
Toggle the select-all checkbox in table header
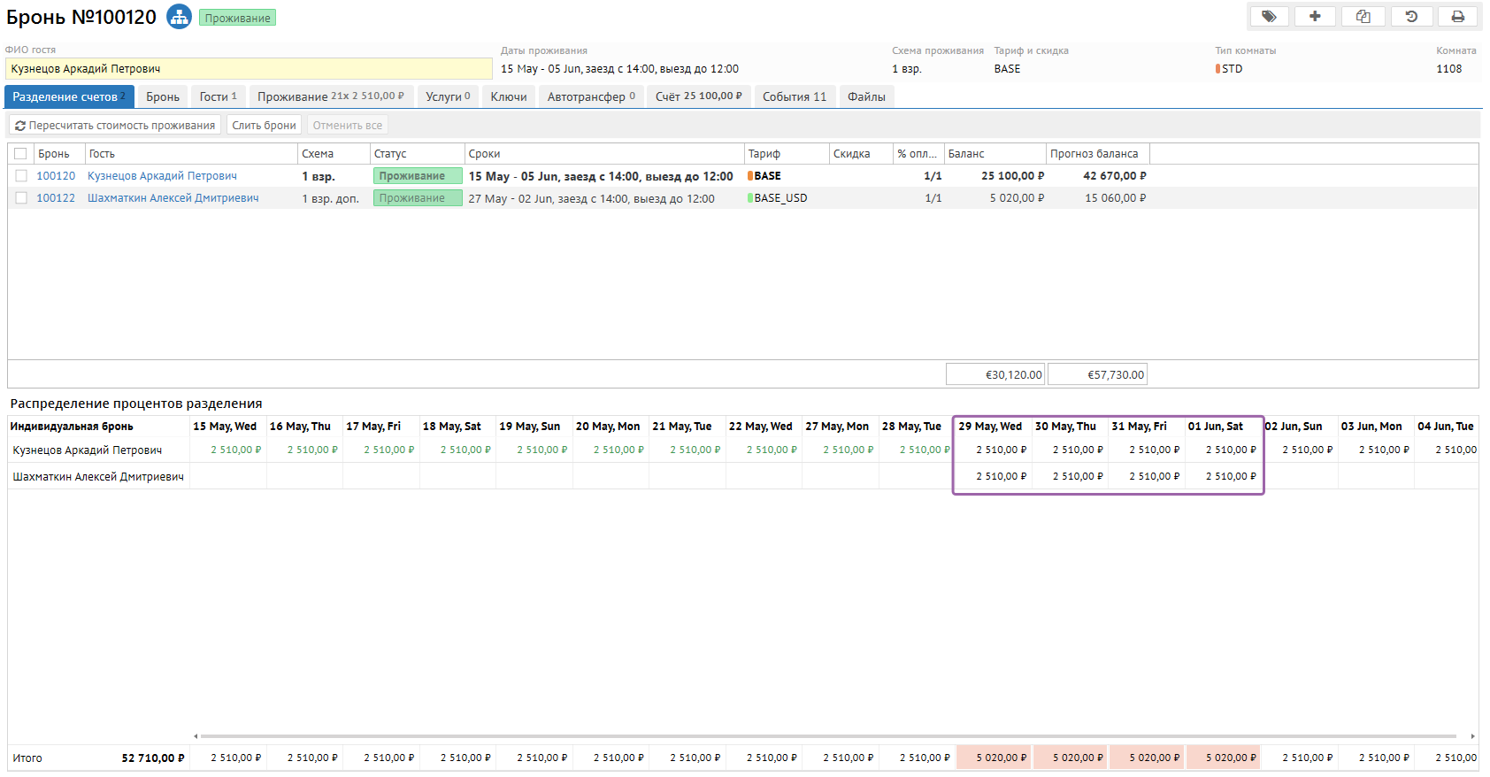[20, 154]
